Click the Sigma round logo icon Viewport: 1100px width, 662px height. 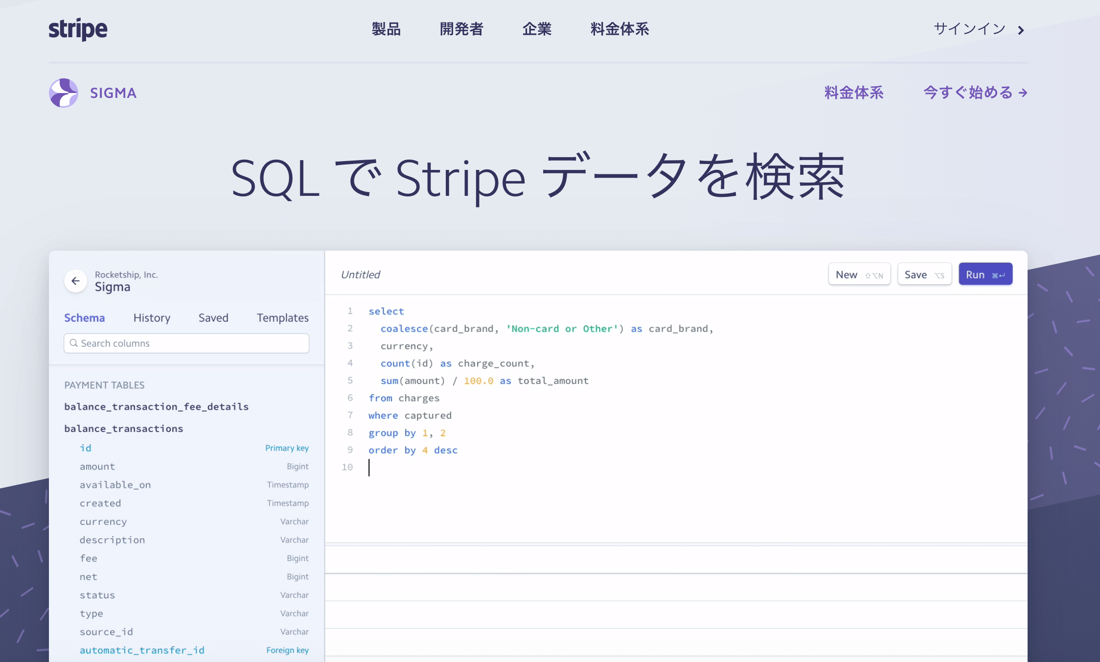click(x=64, y=93)
